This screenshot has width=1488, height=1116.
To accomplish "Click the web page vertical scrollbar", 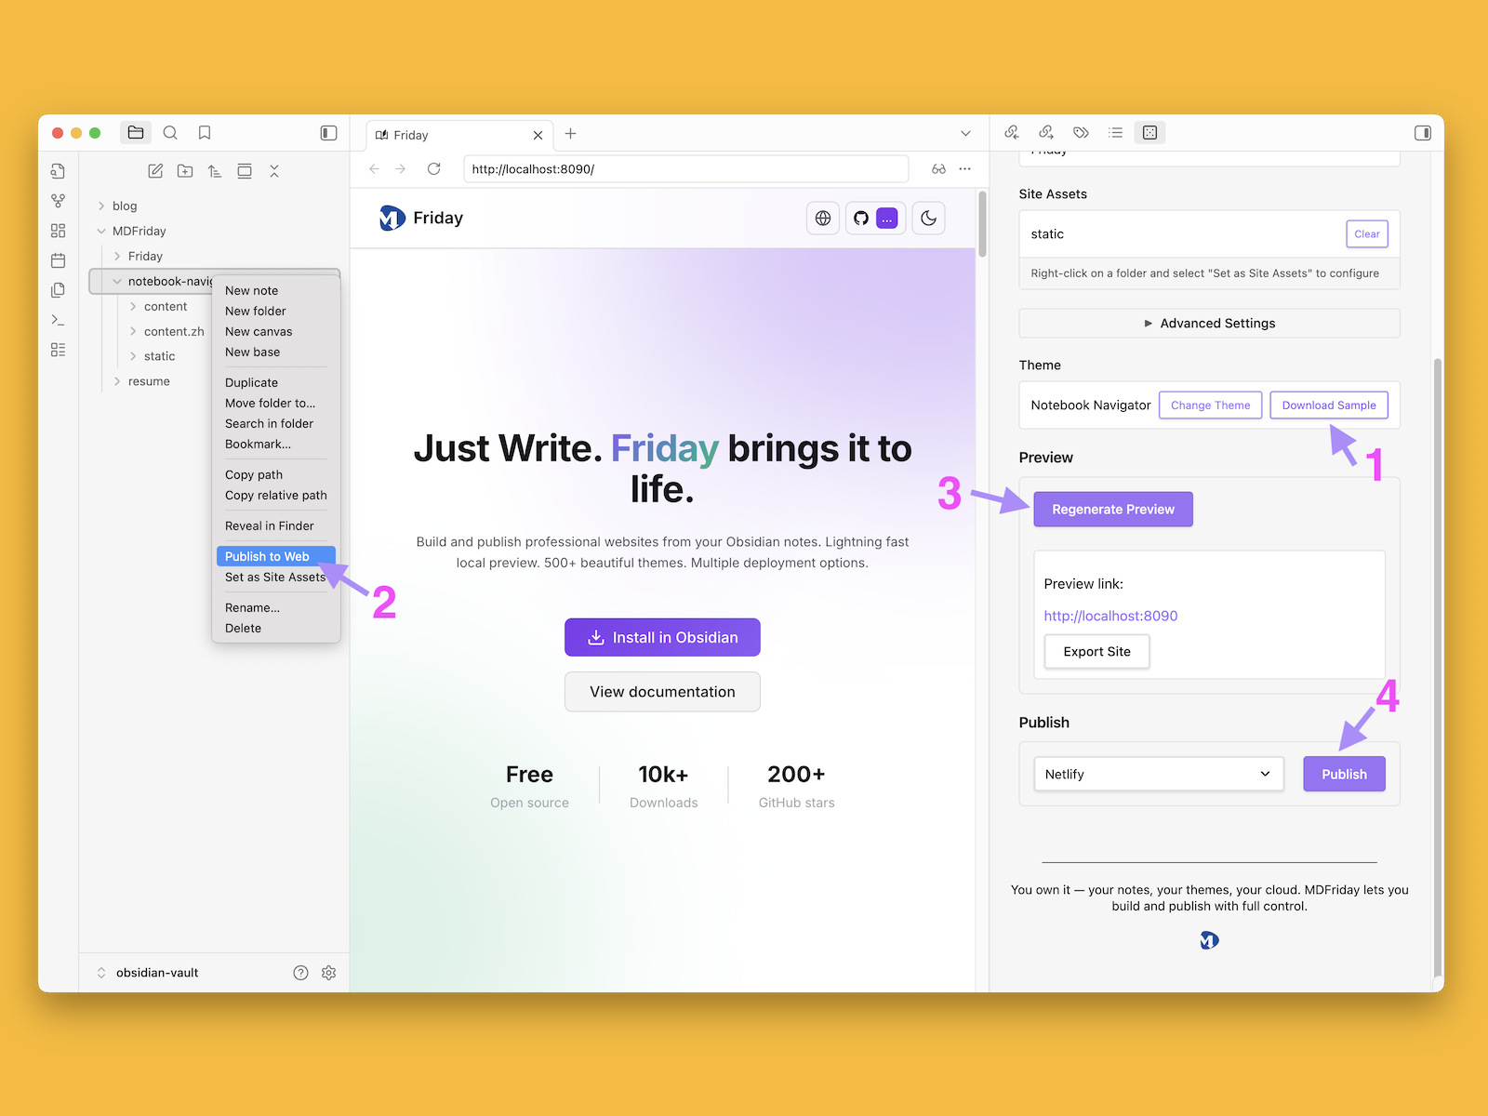I will click(982, 224).
